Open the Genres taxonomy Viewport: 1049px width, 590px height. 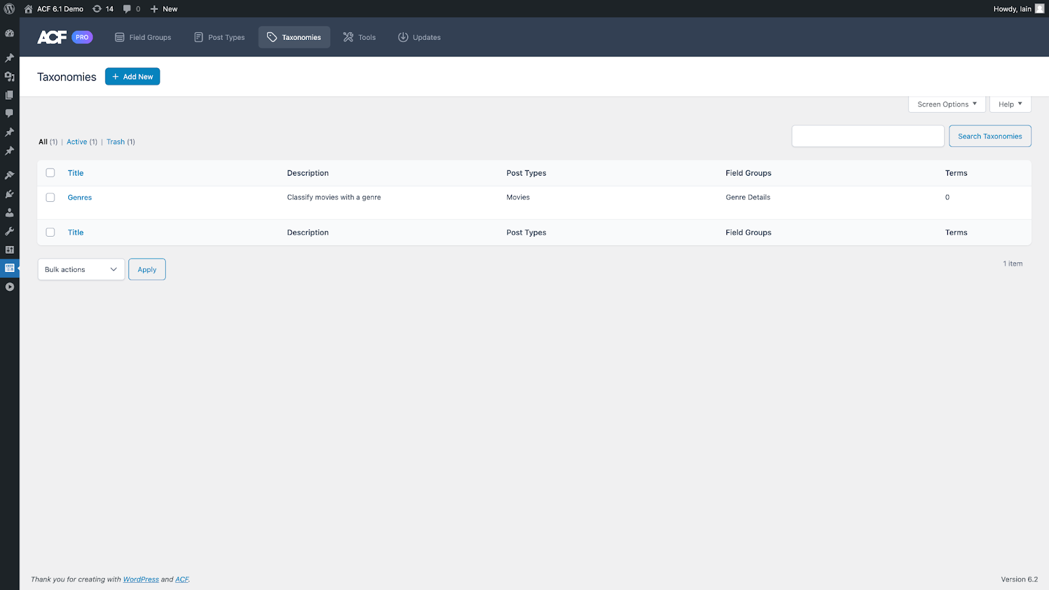pyautogui.click(x=80, y=197)
